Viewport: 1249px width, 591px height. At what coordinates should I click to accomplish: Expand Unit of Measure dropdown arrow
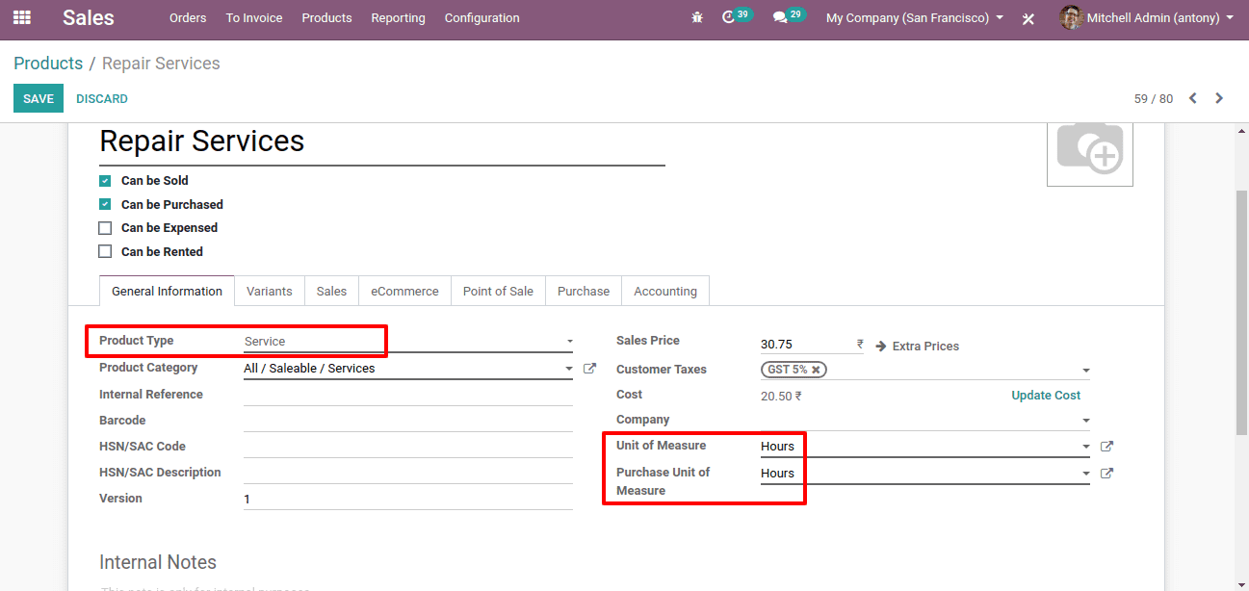(1085, 448)
